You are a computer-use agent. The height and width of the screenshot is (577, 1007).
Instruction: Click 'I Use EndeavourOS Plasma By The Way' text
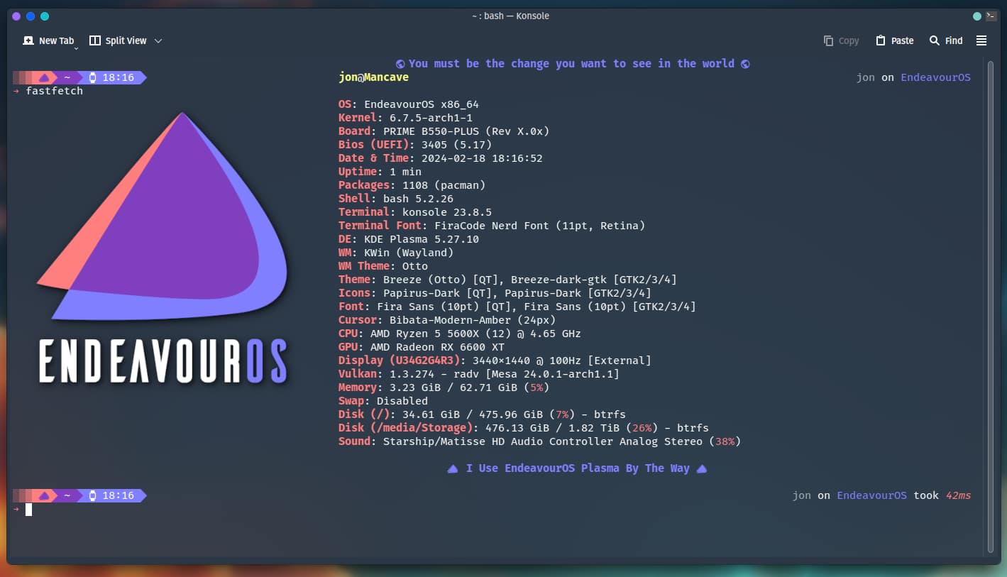pyautogui.click(x=578, y=468)
